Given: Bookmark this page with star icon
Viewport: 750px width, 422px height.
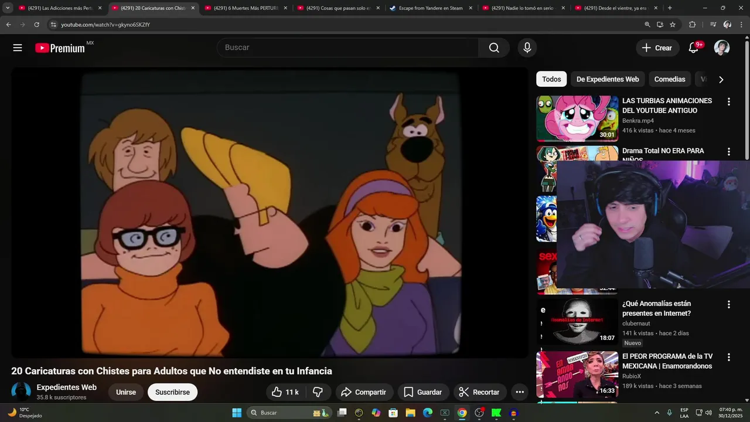Looking at the screenshot, I should [673, 25].
